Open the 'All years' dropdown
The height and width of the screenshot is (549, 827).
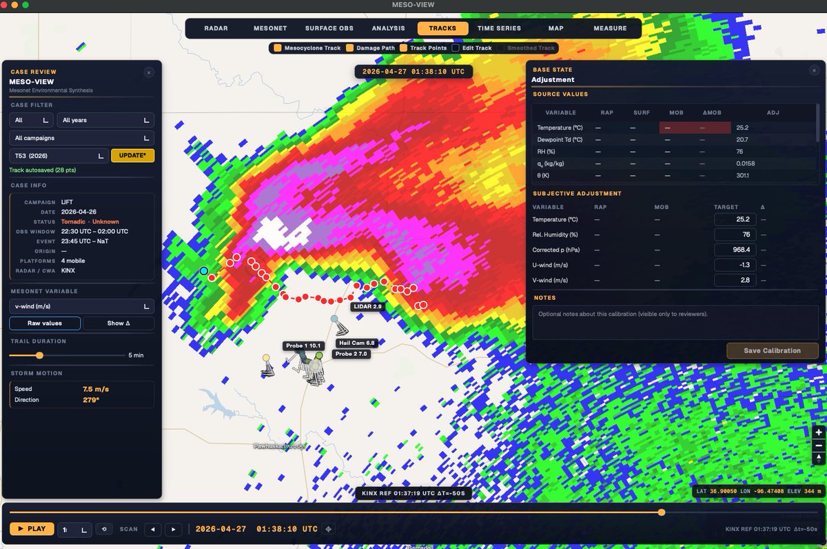[105, 120]
